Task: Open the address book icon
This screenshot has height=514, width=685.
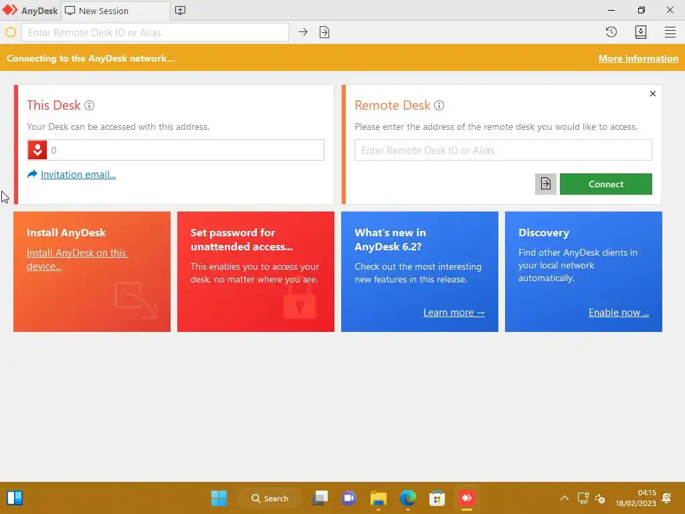Action: pyautogui.click(x=640, y=32)
